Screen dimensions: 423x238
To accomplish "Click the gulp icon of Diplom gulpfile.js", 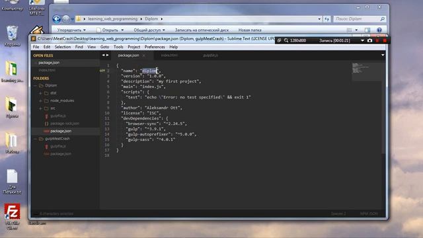I will point(46,116).
